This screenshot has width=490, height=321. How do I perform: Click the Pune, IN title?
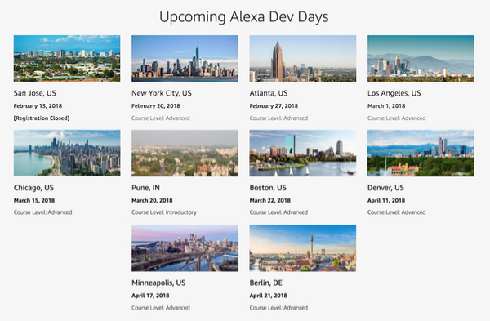[x=145, y=188]
